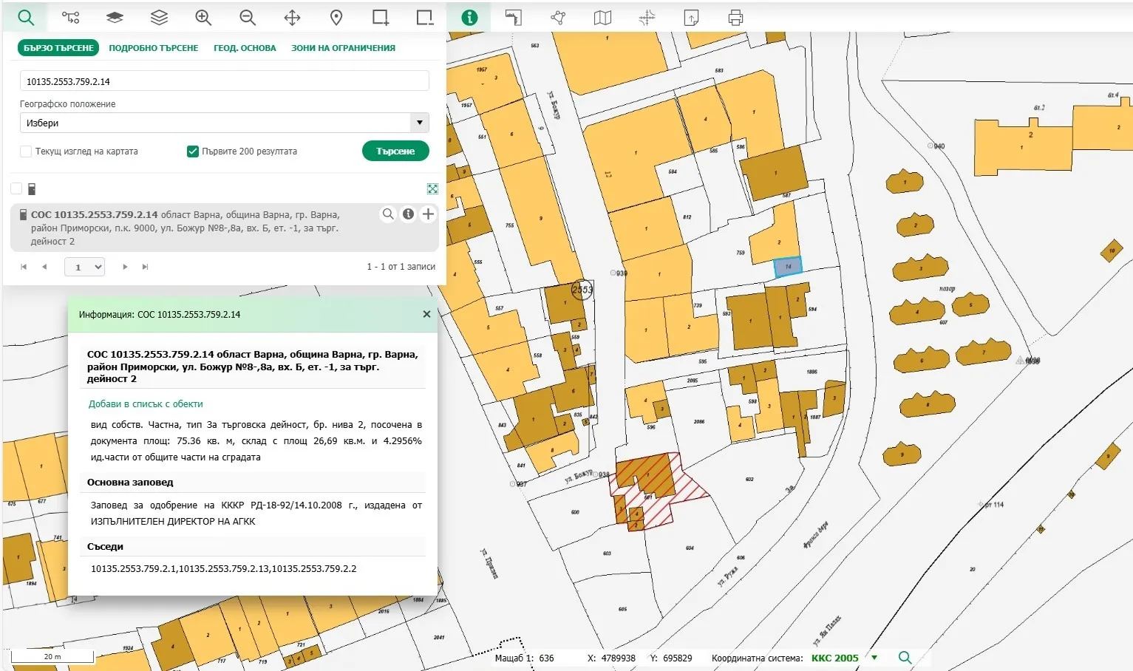Open the coordinate system ККС 2005 dropdown
Screen dimensions: 1133x671
(874, 658)
